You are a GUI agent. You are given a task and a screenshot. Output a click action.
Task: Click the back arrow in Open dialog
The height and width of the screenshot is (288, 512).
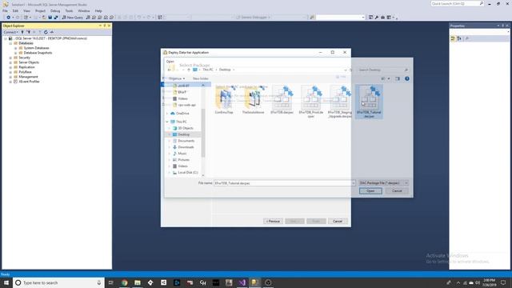[x=169, y=70]
